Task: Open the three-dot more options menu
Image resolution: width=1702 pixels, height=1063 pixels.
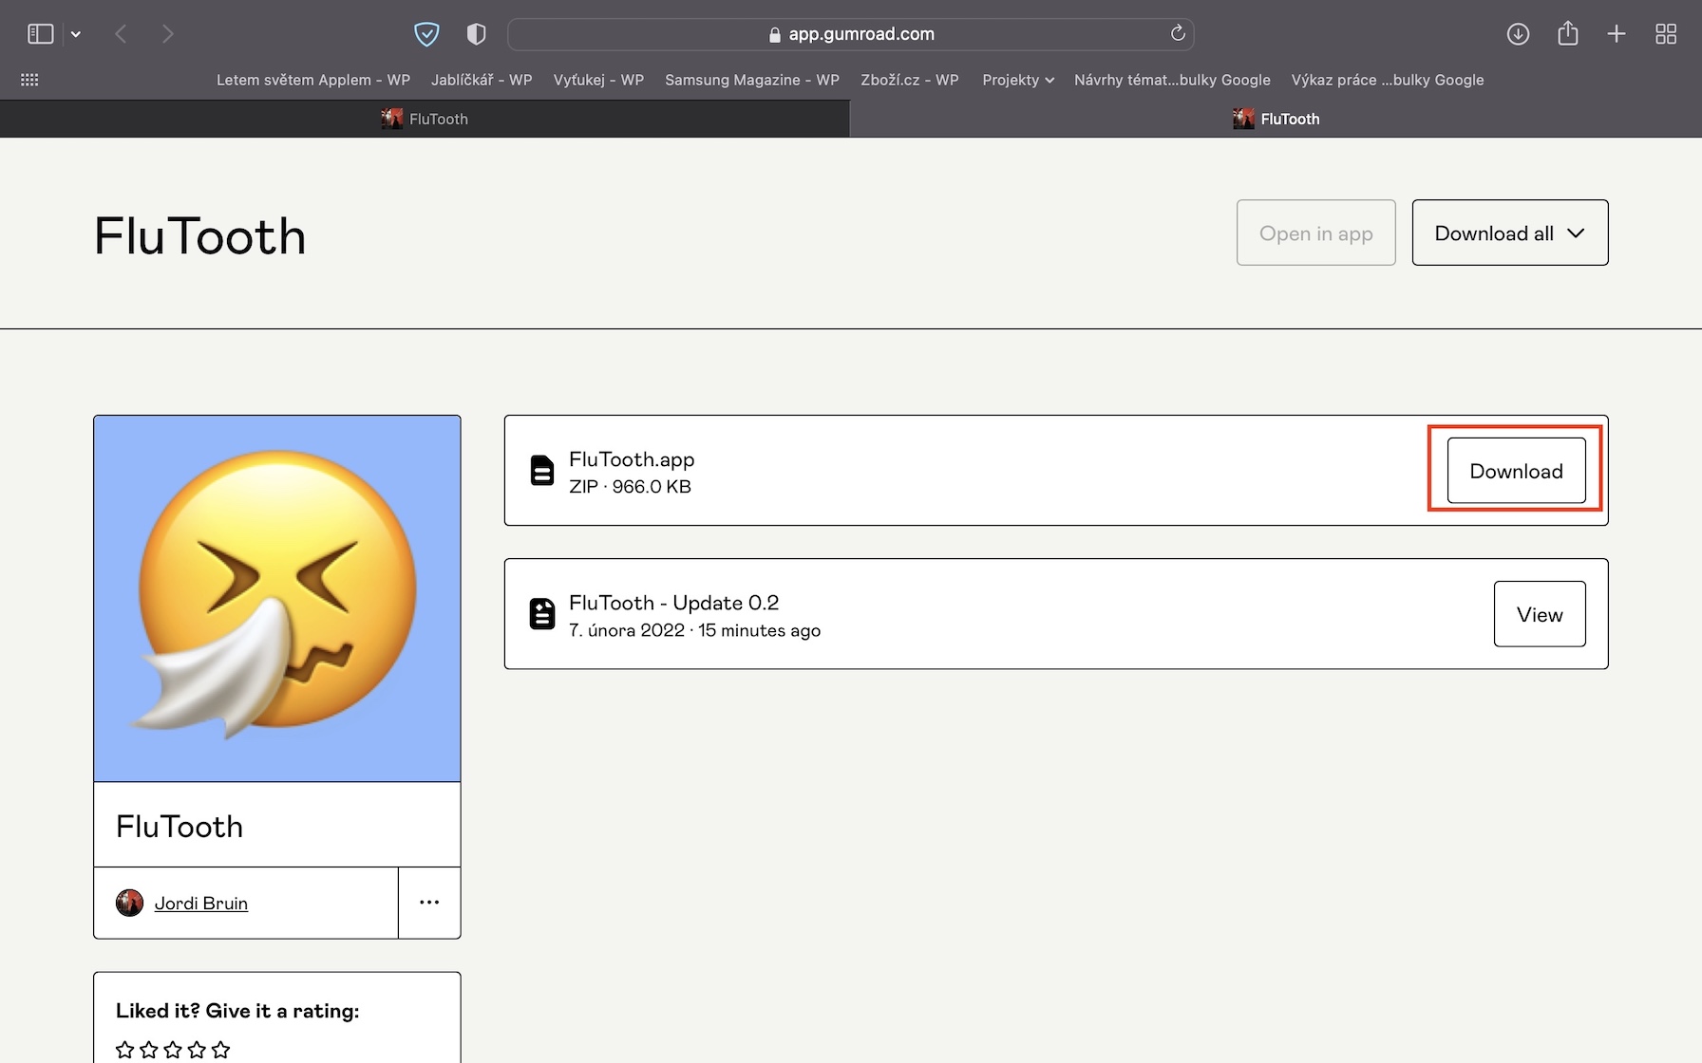Action: (x=429, y=903)
